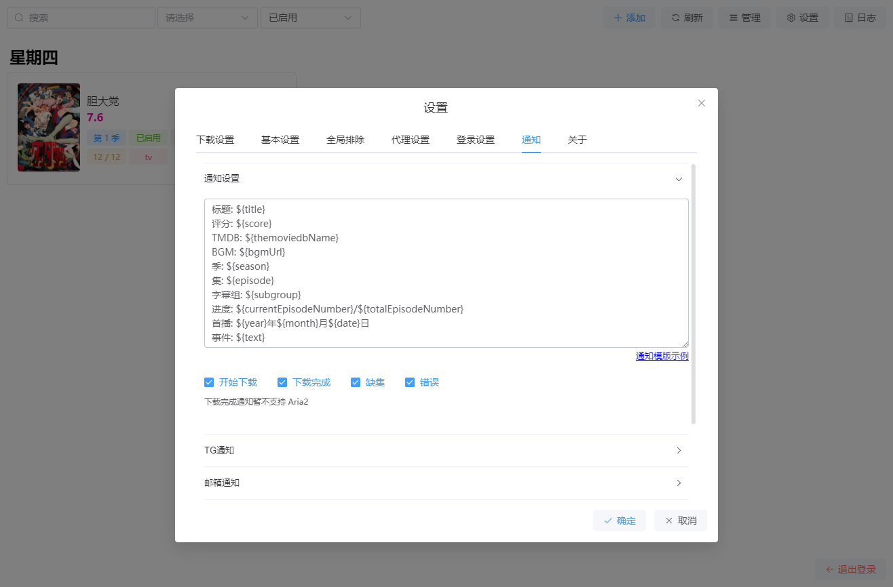Switch to the 代理设置 tab
893x587 pixels.
(411, 140)
